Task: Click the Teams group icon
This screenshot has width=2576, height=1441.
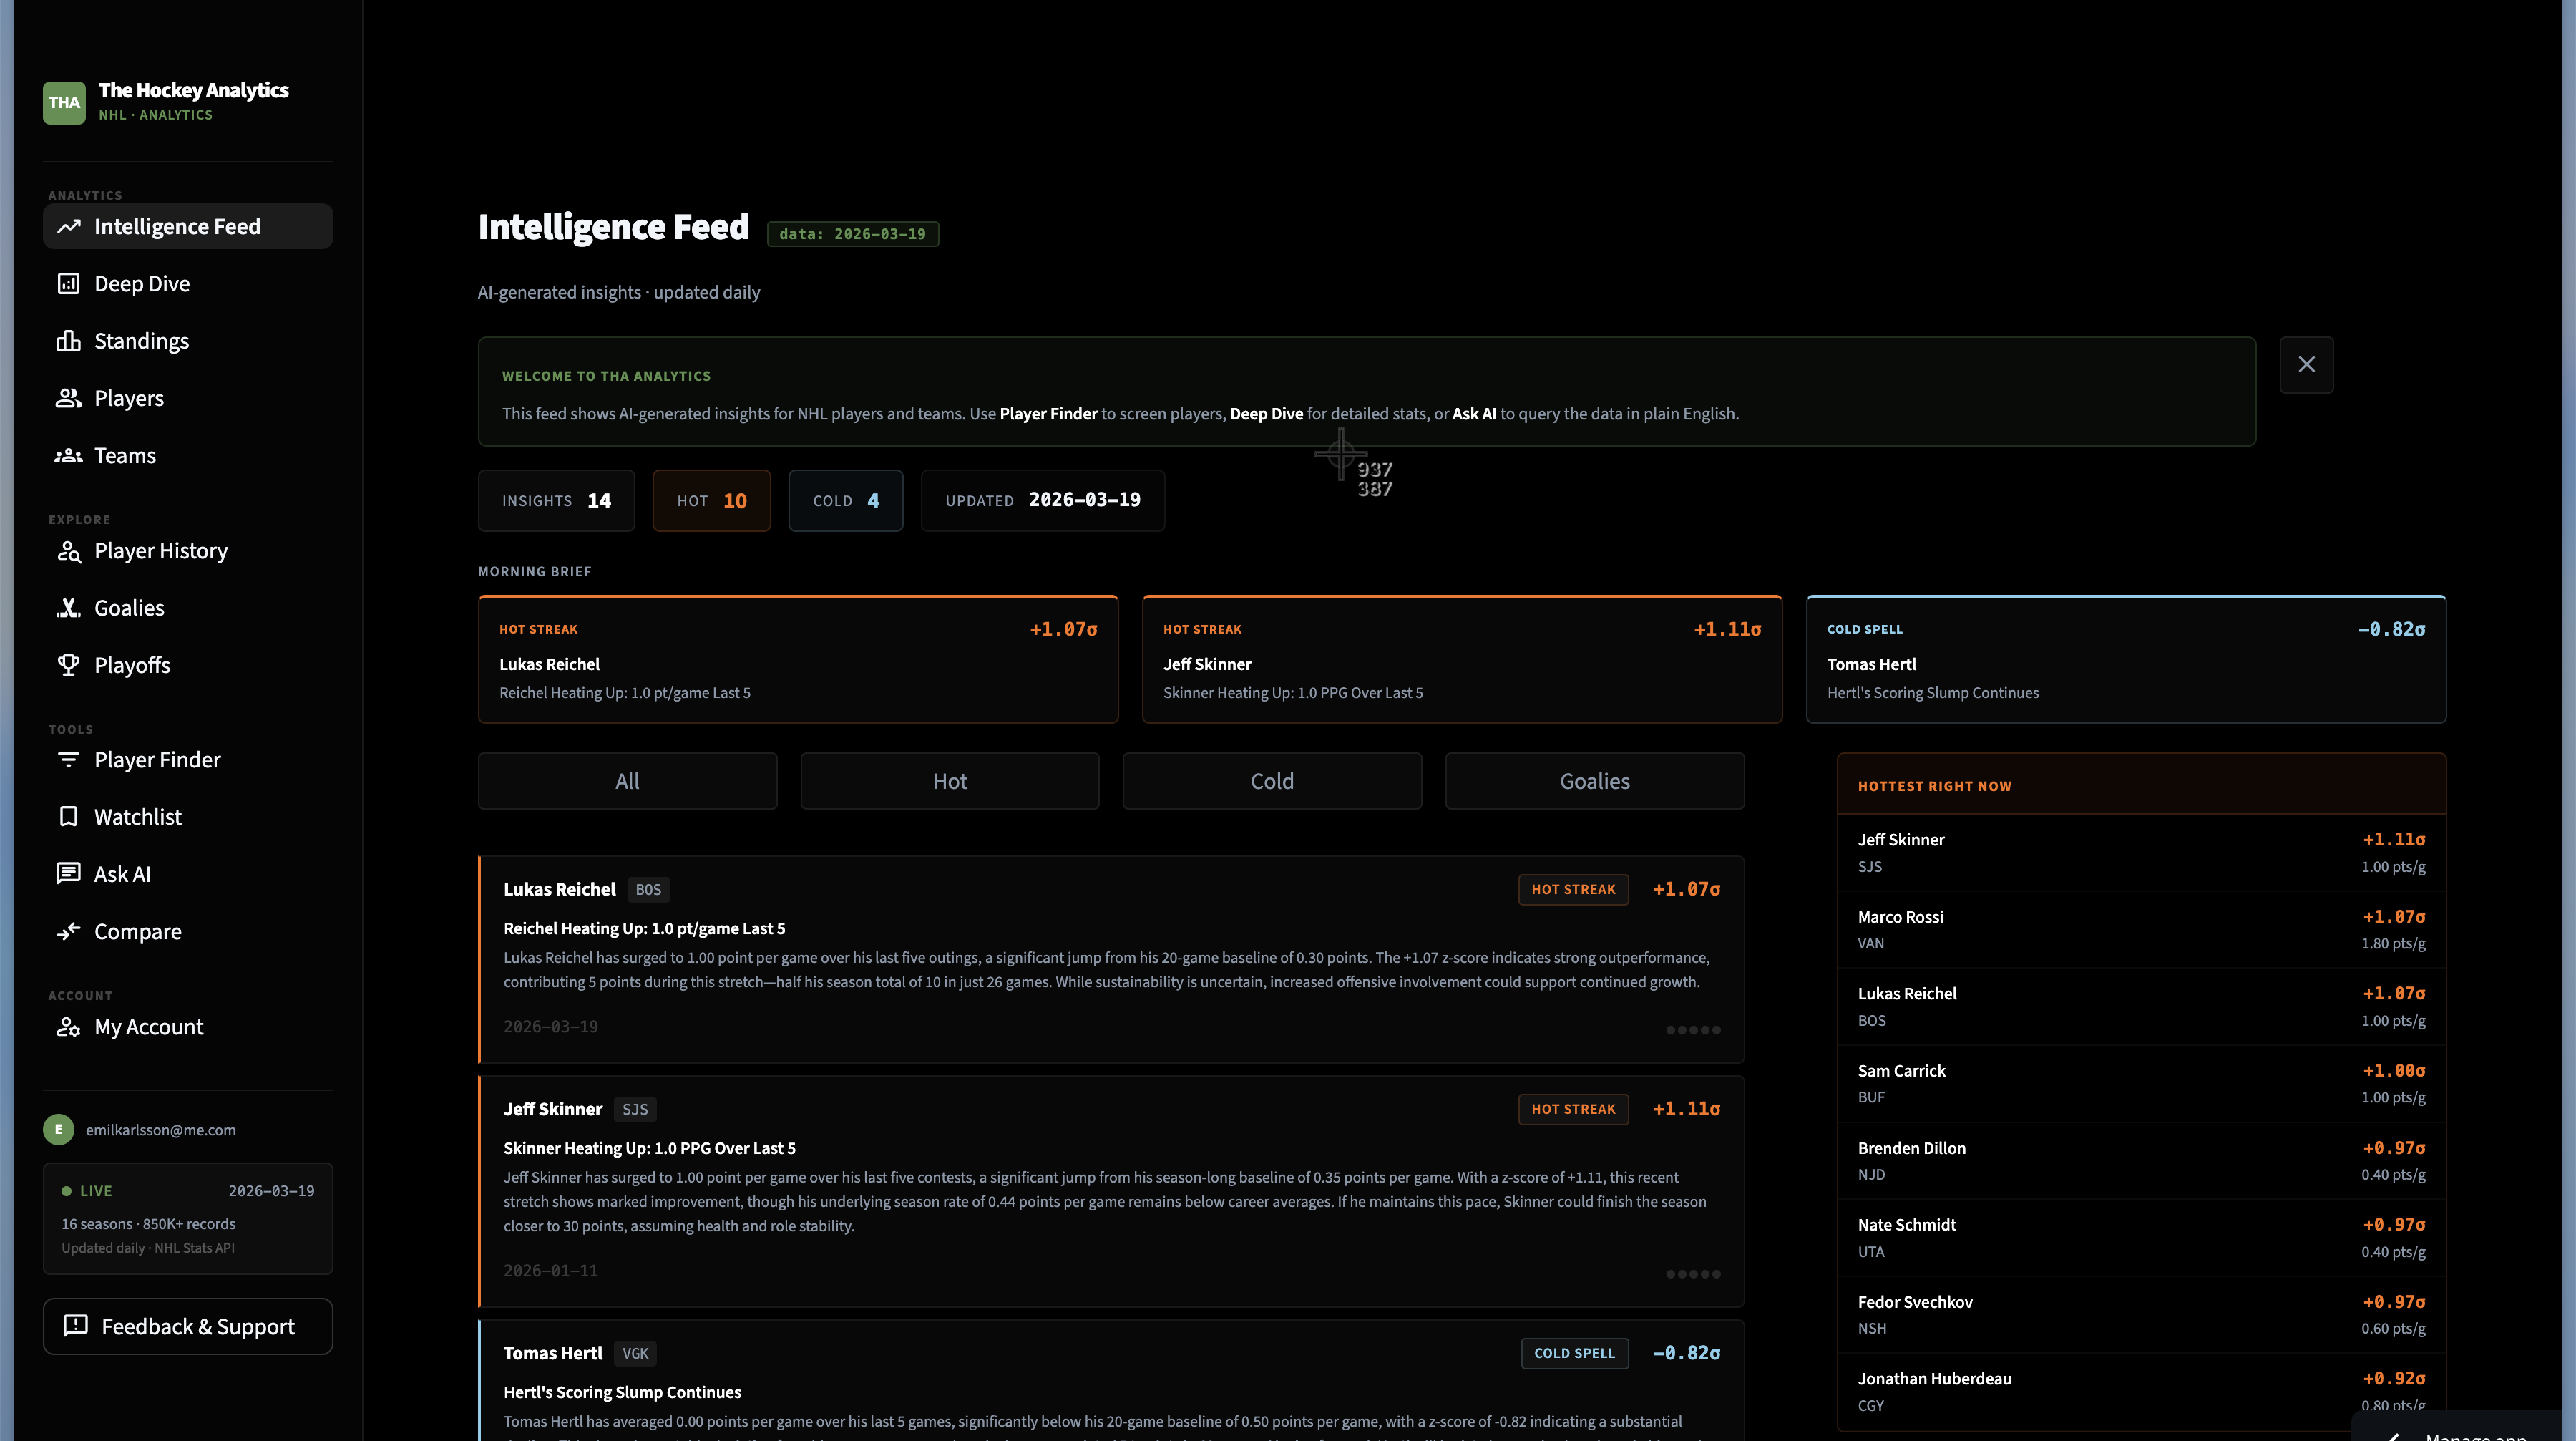Action: click(x=68, y=455)
